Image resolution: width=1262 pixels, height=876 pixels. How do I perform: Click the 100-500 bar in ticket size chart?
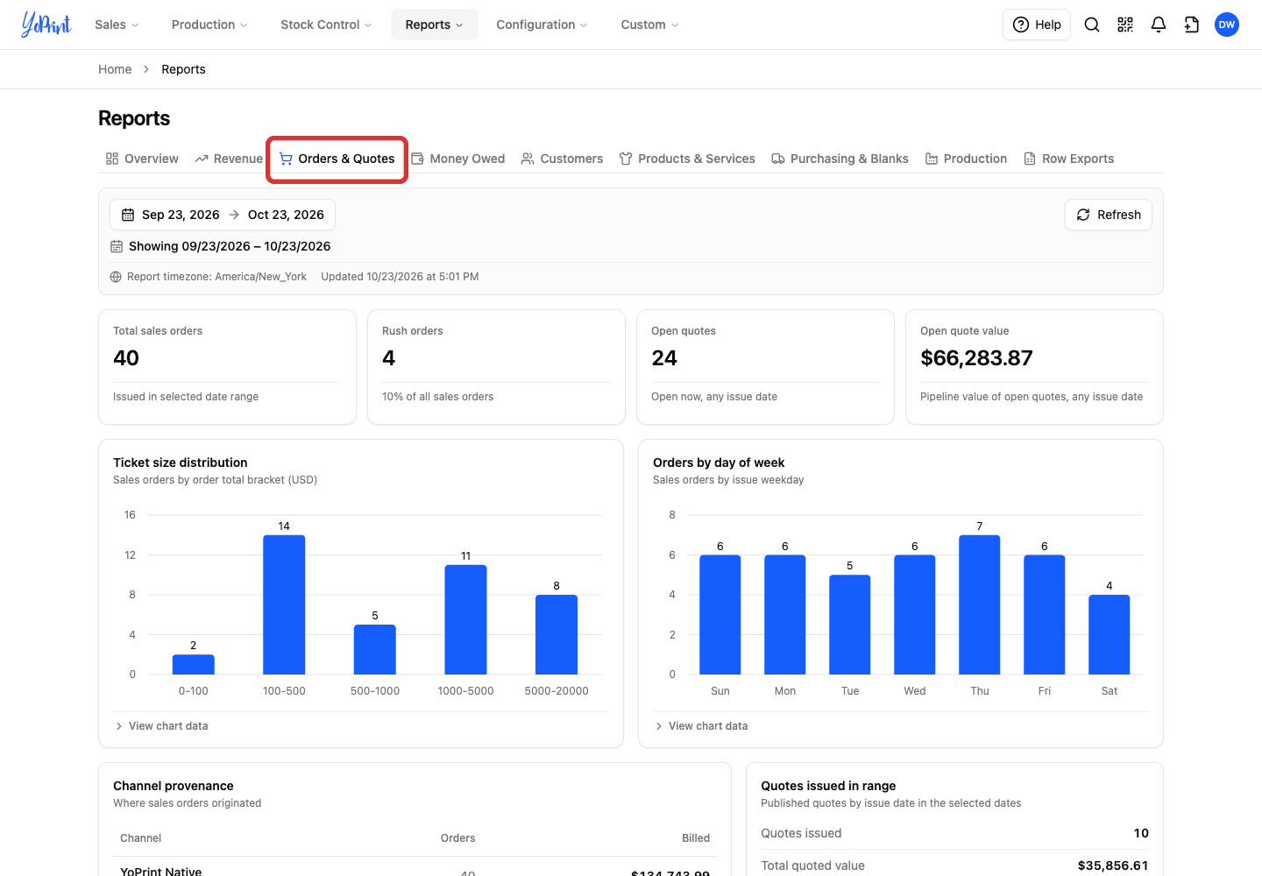click(x=284, y=604)
